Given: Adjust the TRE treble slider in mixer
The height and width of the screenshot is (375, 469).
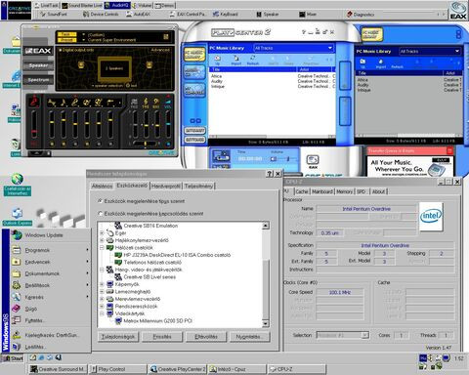Looking at the screenshot, I should [146, 125].
